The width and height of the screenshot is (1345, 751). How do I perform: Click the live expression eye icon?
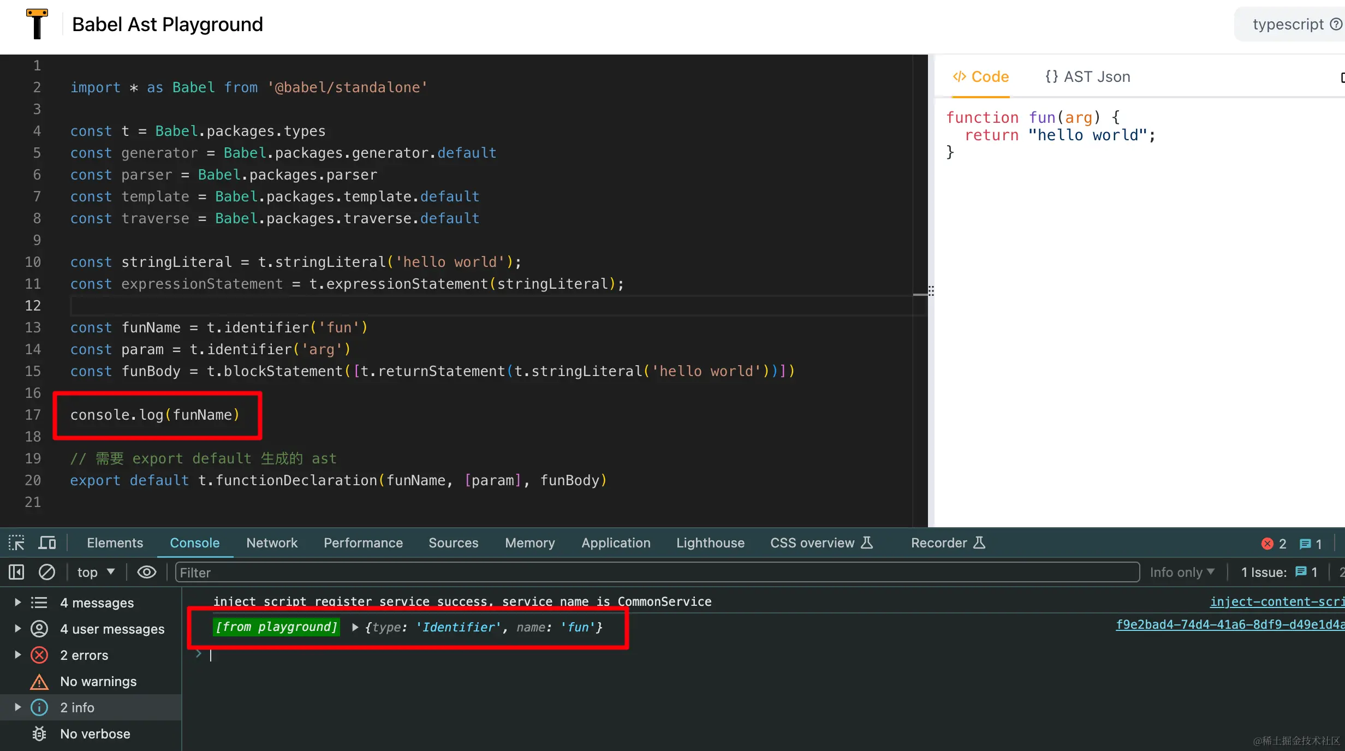[x=146, y=572]
